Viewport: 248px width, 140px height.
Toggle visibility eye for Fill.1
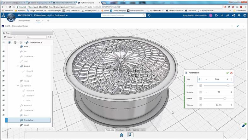point(3,51)
